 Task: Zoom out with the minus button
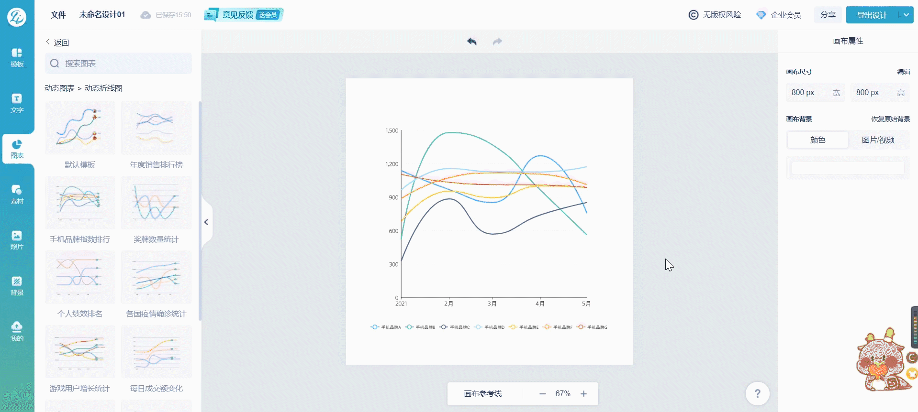(542, 394)
